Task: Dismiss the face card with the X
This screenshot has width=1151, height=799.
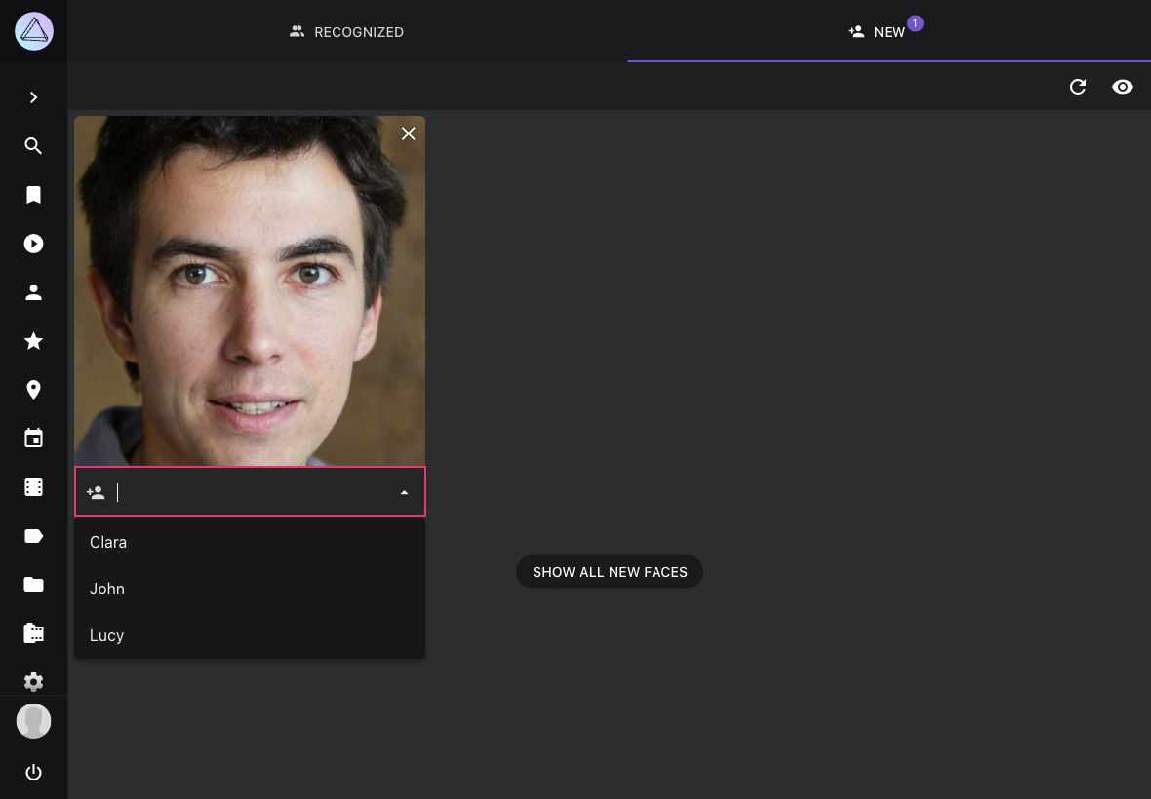Action: (408, 133)
